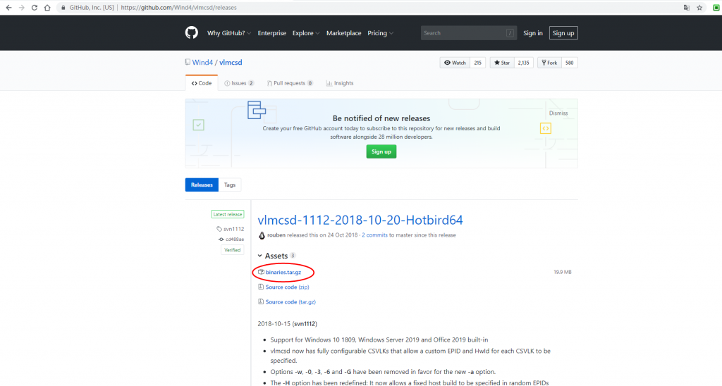Open the 2 commits link
Viewport: 722px width, 386px height.
[x=374, y=235]
